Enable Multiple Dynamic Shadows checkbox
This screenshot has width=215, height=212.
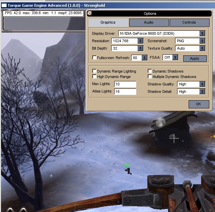(x=150, y=76)
